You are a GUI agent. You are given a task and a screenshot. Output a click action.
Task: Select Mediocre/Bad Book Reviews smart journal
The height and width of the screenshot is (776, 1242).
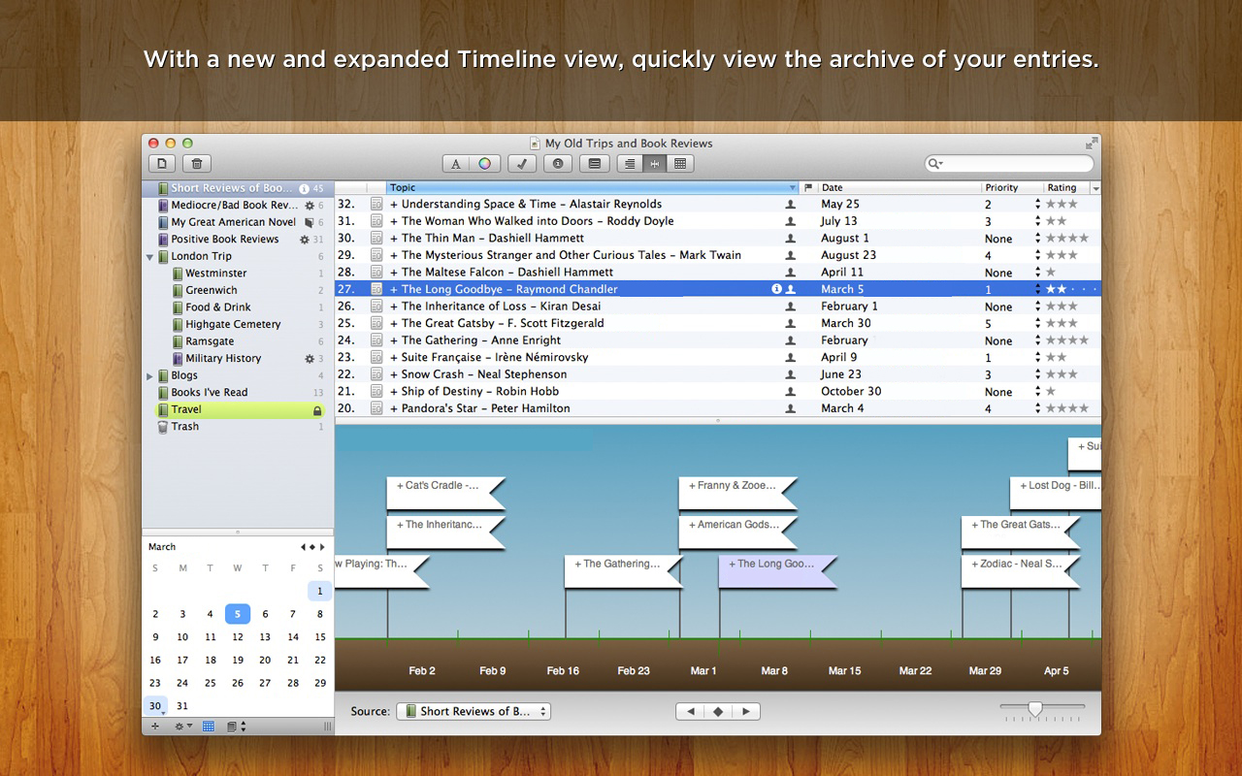pyautogui.click(x=238, y=206)
